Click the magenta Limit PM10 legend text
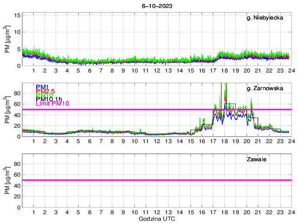This screenshot has width=297, height=223. pyautogui.click(x=52, y=104)
